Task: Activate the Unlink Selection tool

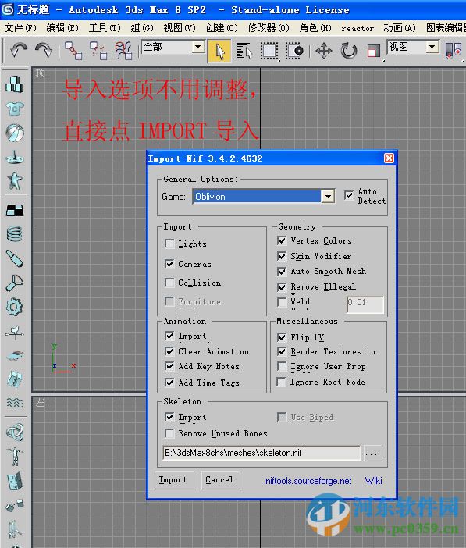Action: [x=98, y=51]
